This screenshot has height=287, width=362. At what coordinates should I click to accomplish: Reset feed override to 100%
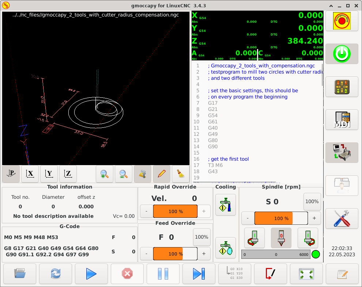[201, 237]
